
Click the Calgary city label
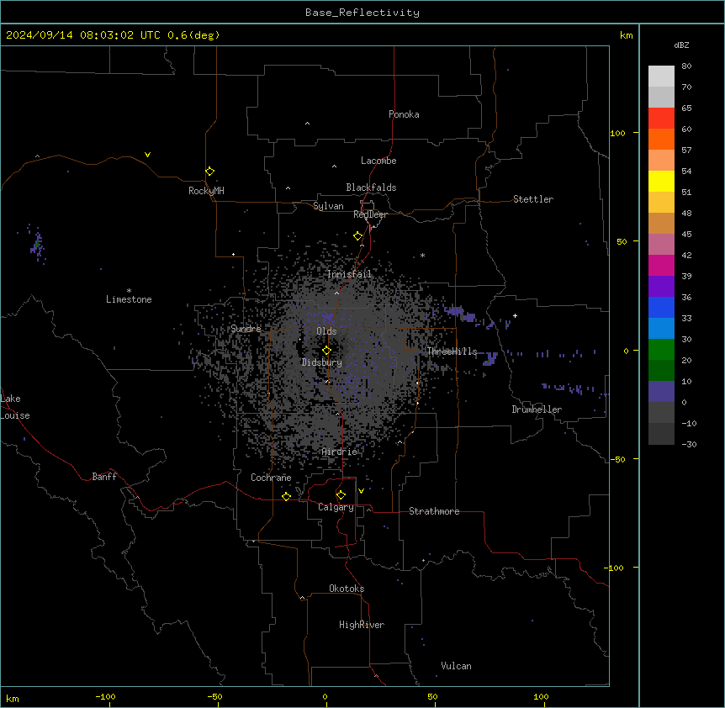(x=336, y=507)
